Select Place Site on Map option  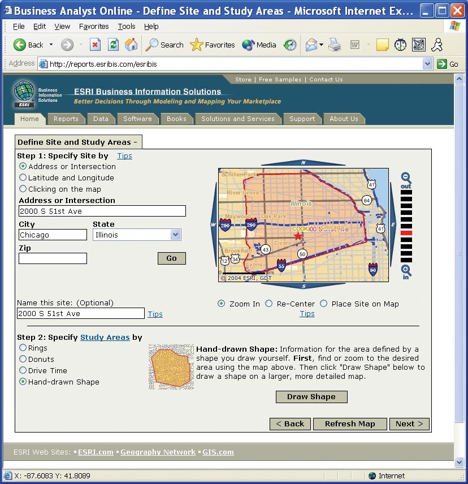click(323, 304)
